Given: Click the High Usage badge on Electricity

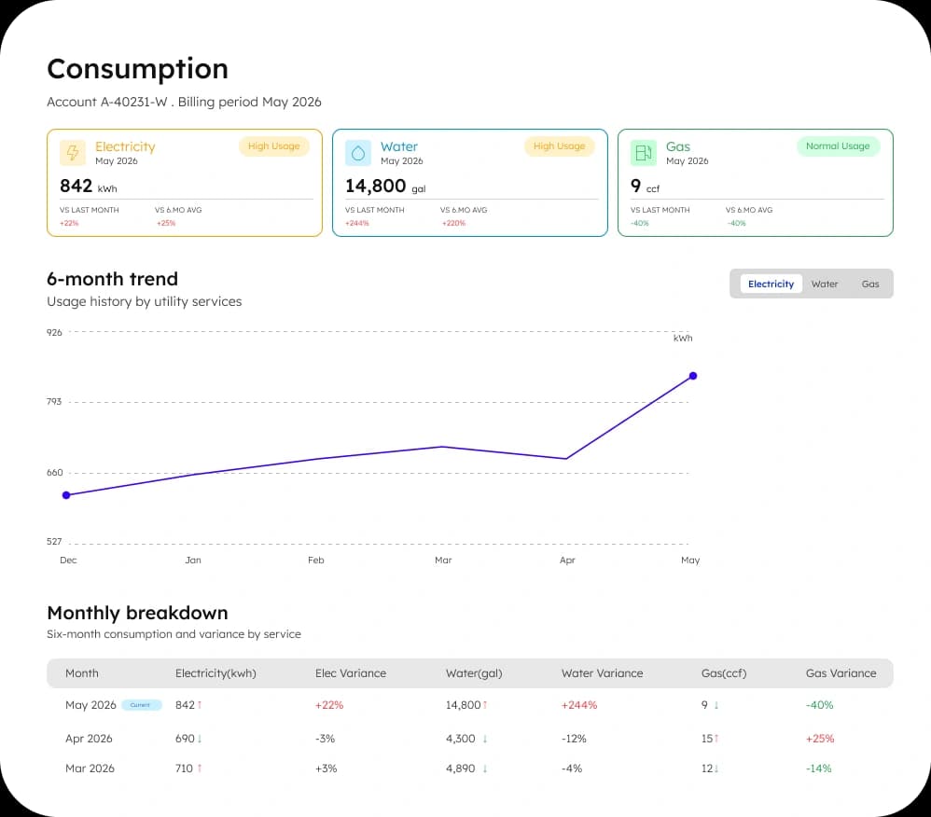Looking at the screenshot, I should [x=273, y=146].
